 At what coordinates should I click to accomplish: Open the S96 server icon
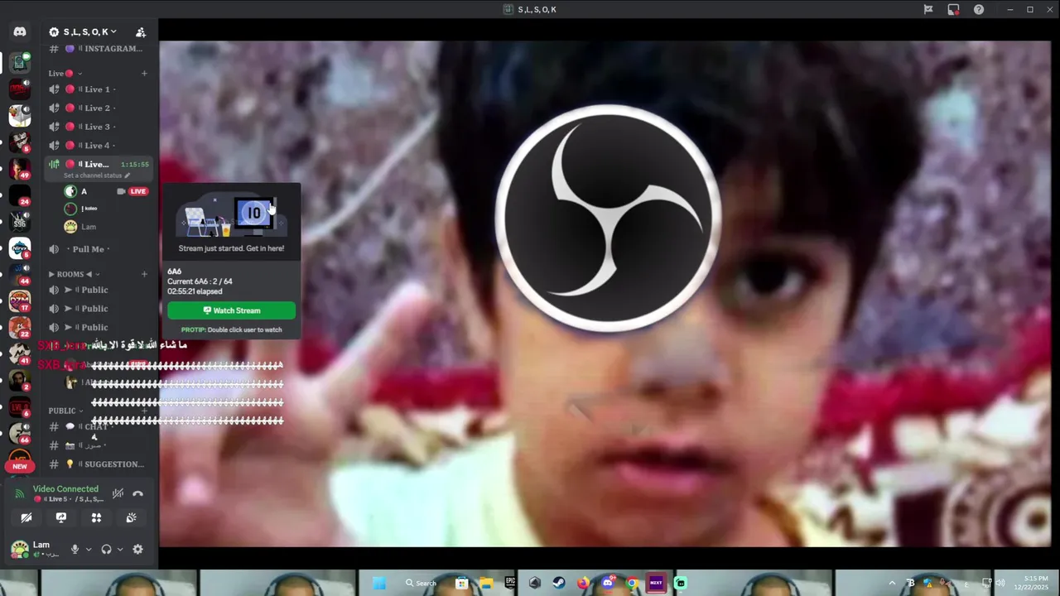20,222
